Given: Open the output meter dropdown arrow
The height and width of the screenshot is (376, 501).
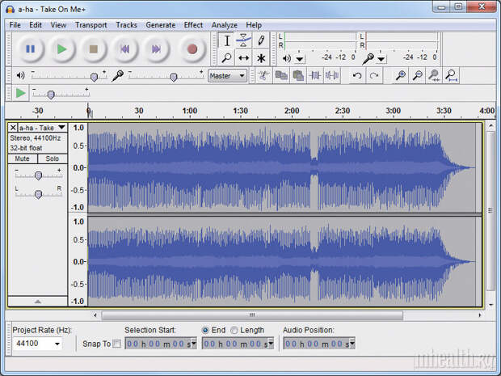Looking at the screenshot, I should (299, 59).
